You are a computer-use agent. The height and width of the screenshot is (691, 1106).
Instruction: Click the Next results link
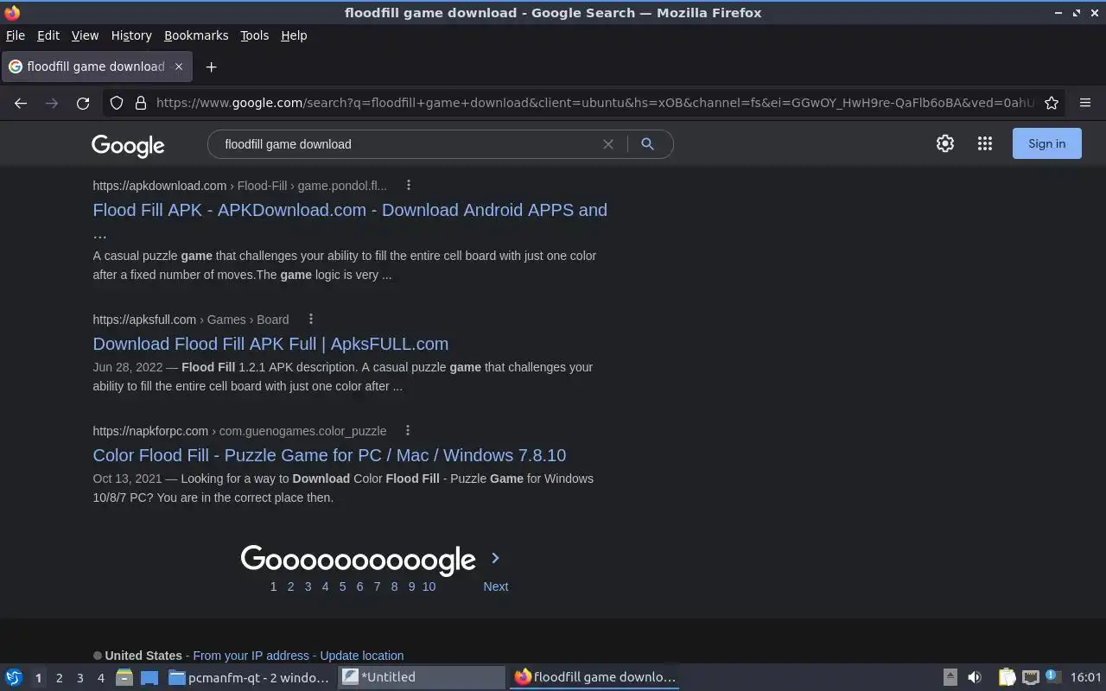tap(495, 586)
